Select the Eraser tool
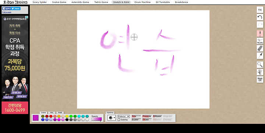Screen dimensions: 265x133 260,48
